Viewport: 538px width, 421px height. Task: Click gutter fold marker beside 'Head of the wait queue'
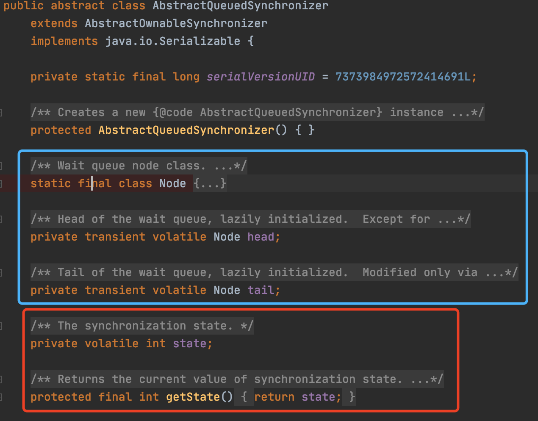click(x=1, y=219)
